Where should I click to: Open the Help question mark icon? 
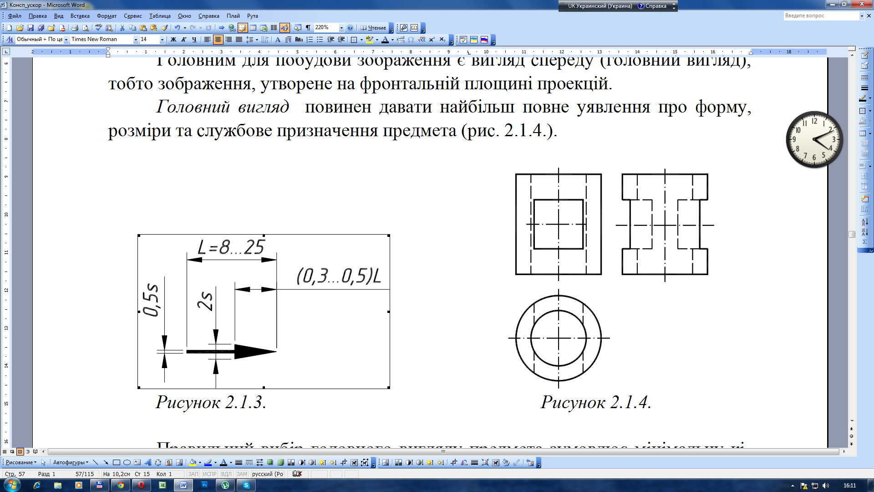[350, 28]
